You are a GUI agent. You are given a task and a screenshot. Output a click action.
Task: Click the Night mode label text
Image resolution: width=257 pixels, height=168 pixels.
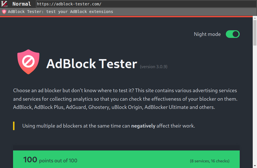207,34
